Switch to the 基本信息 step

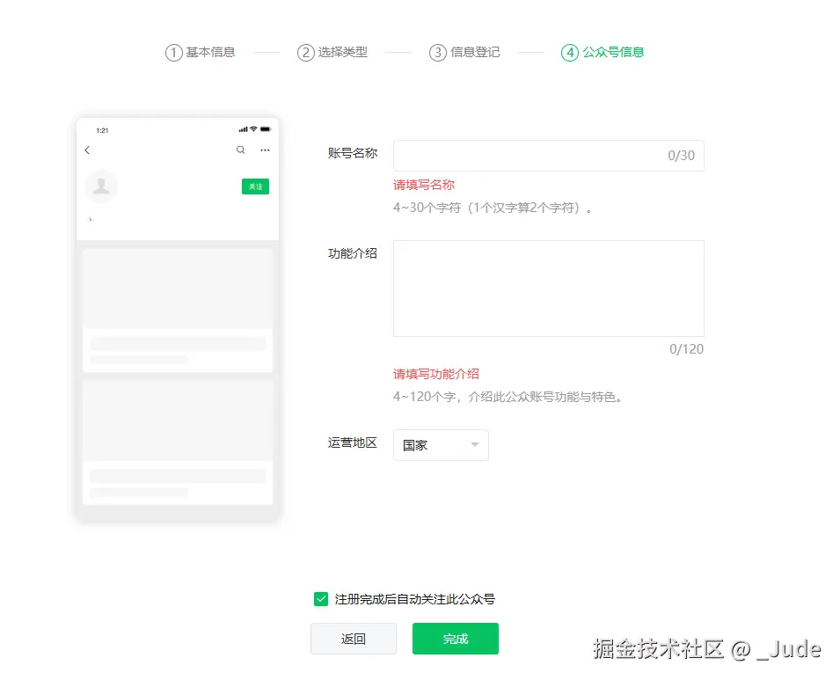click(x=211, y=52)
